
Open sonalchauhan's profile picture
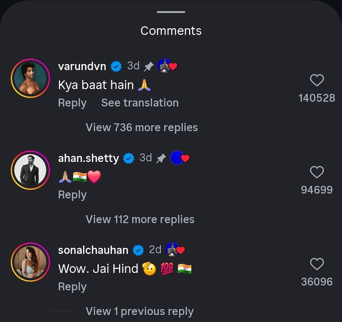click(x=30, y=262)
